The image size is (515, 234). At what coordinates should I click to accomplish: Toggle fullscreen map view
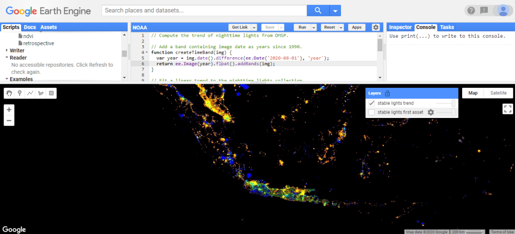(x=507, y=108)
